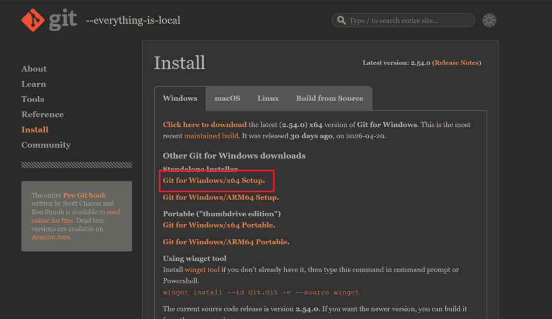
Task: Open Community in the sidebar
Action: (x=46, y=145)
